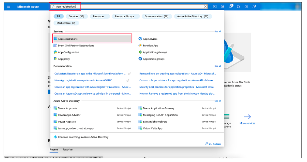Open Quickstart: Register an app documentation link
307x162 pixels.
[90, 73]
